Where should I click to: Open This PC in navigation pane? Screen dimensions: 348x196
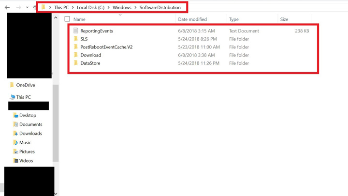pyautogui.click(x=23, y=97)
